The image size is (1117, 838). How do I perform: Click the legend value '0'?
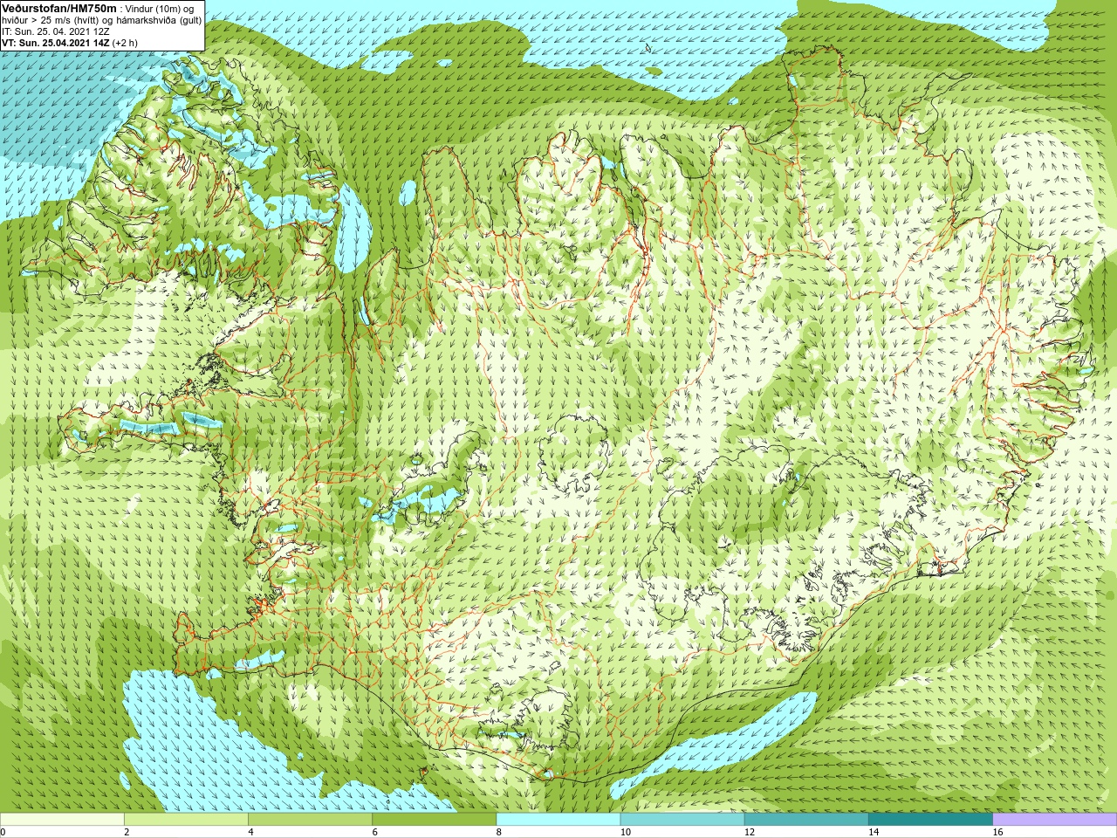pos(3,832)
